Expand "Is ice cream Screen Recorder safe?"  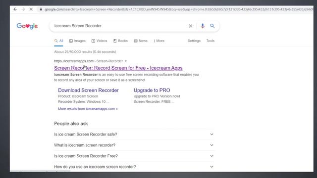click(x=134, y=134)
